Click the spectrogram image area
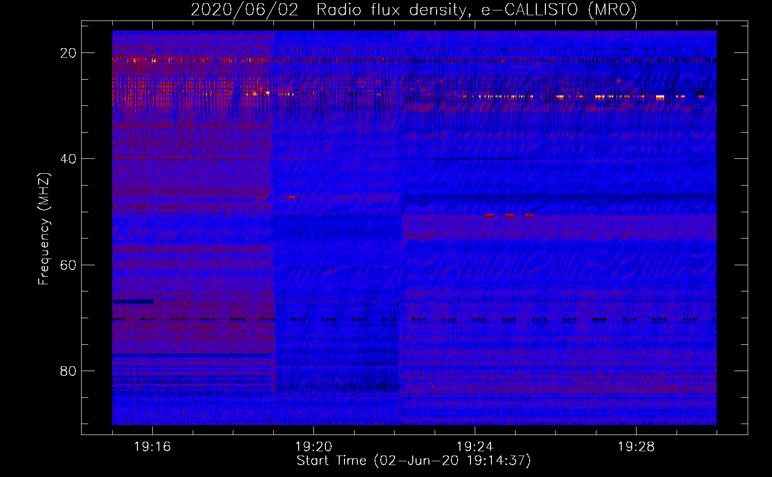 point(414,228)
